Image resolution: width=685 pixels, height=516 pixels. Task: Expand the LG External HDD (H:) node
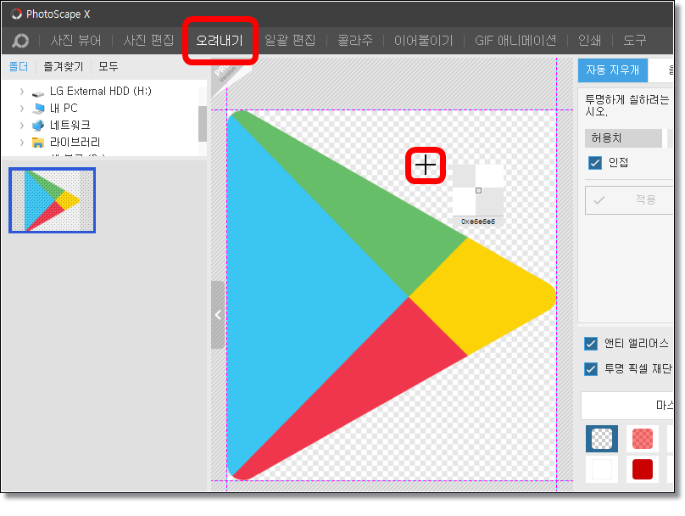pos(22,92)
